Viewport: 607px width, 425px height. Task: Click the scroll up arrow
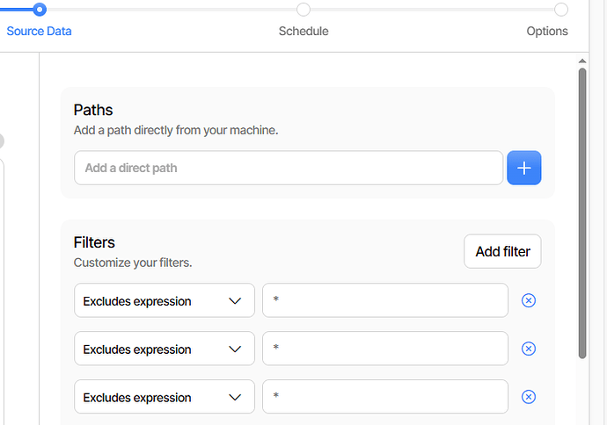(x=582, y=61)
